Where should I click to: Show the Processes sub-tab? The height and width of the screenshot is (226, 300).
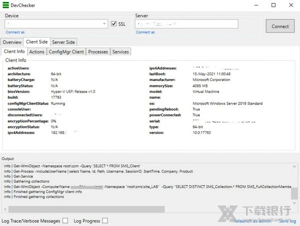(98, 51)
